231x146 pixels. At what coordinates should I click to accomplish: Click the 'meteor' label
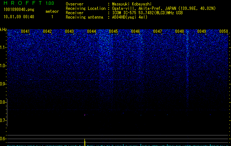[52, 11]
